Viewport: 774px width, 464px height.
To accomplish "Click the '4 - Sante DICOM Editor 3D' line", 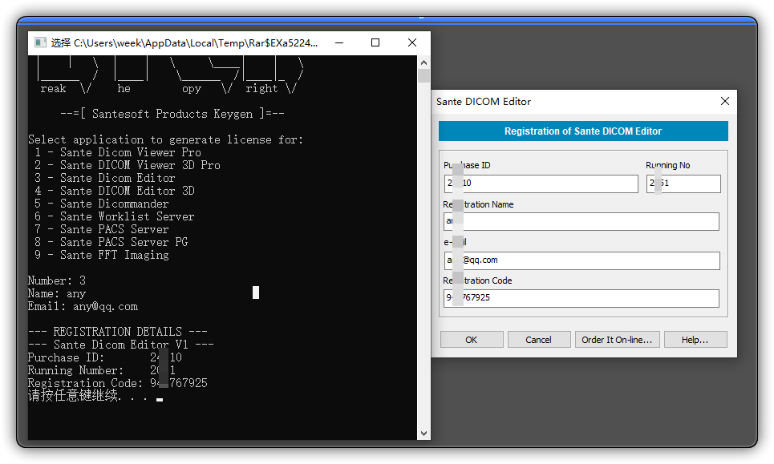I will click(115, 191).
